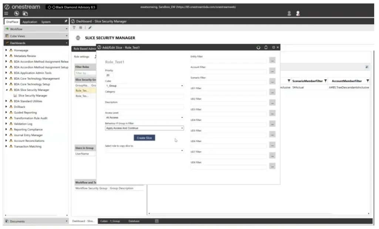The image size is (379, 229).
Task: Expand the Workflow section in navigation
Action: point(36,29)
